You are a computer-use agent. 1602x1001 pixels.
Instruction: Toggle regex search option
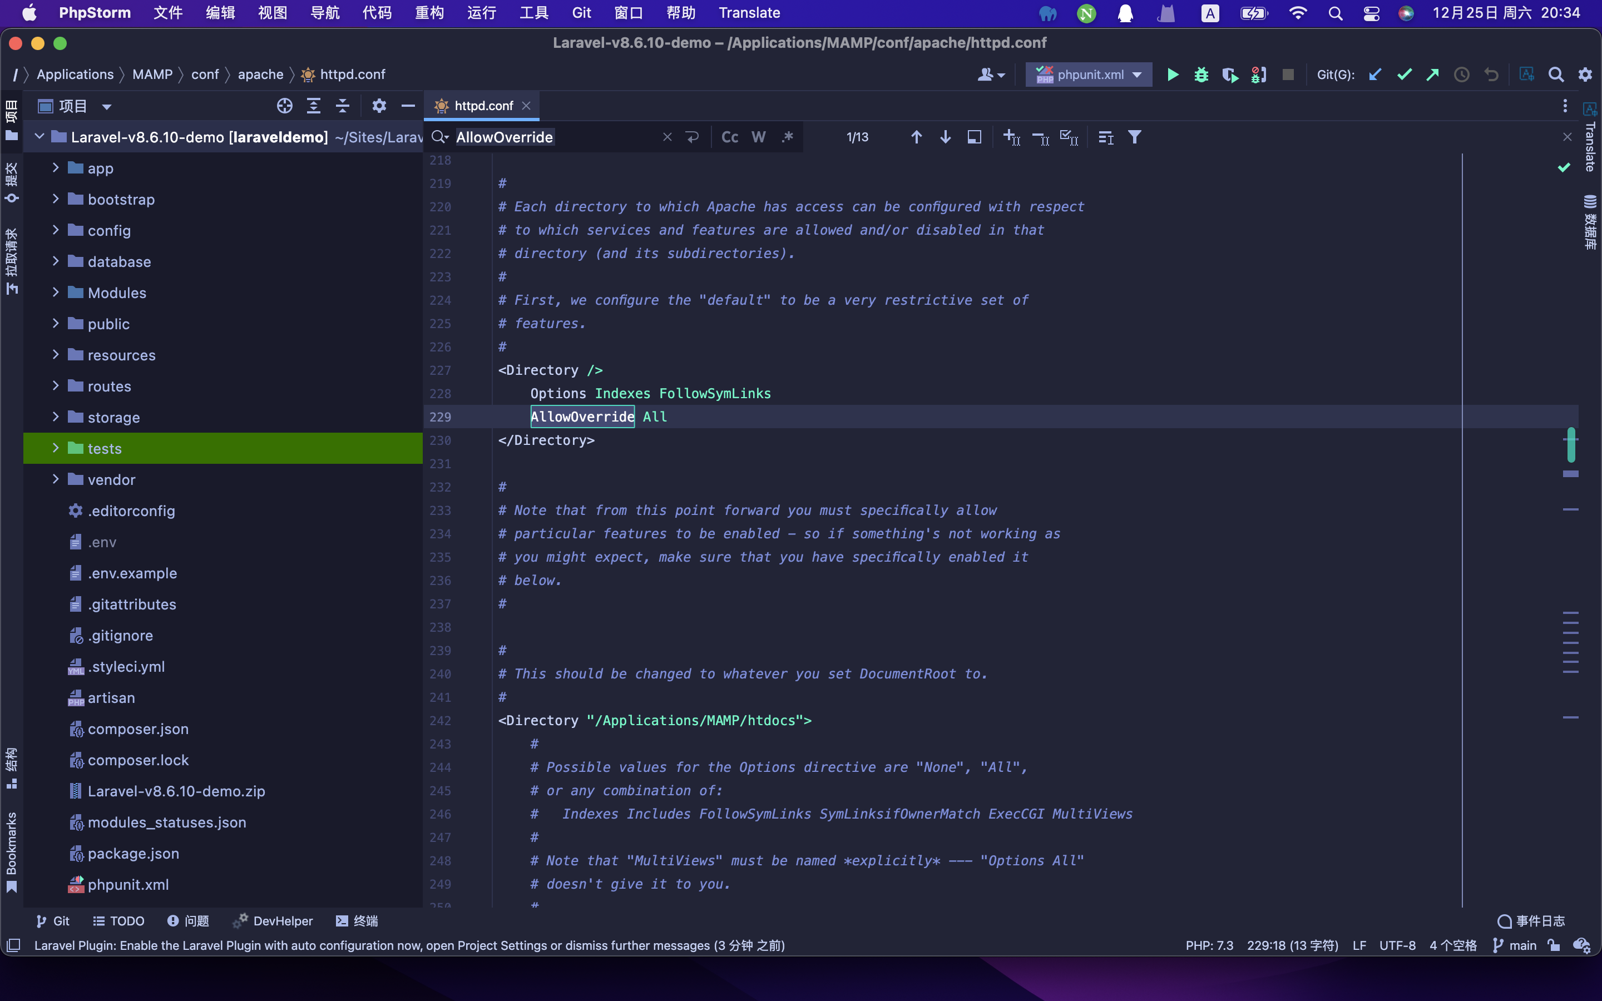point(787,137)
